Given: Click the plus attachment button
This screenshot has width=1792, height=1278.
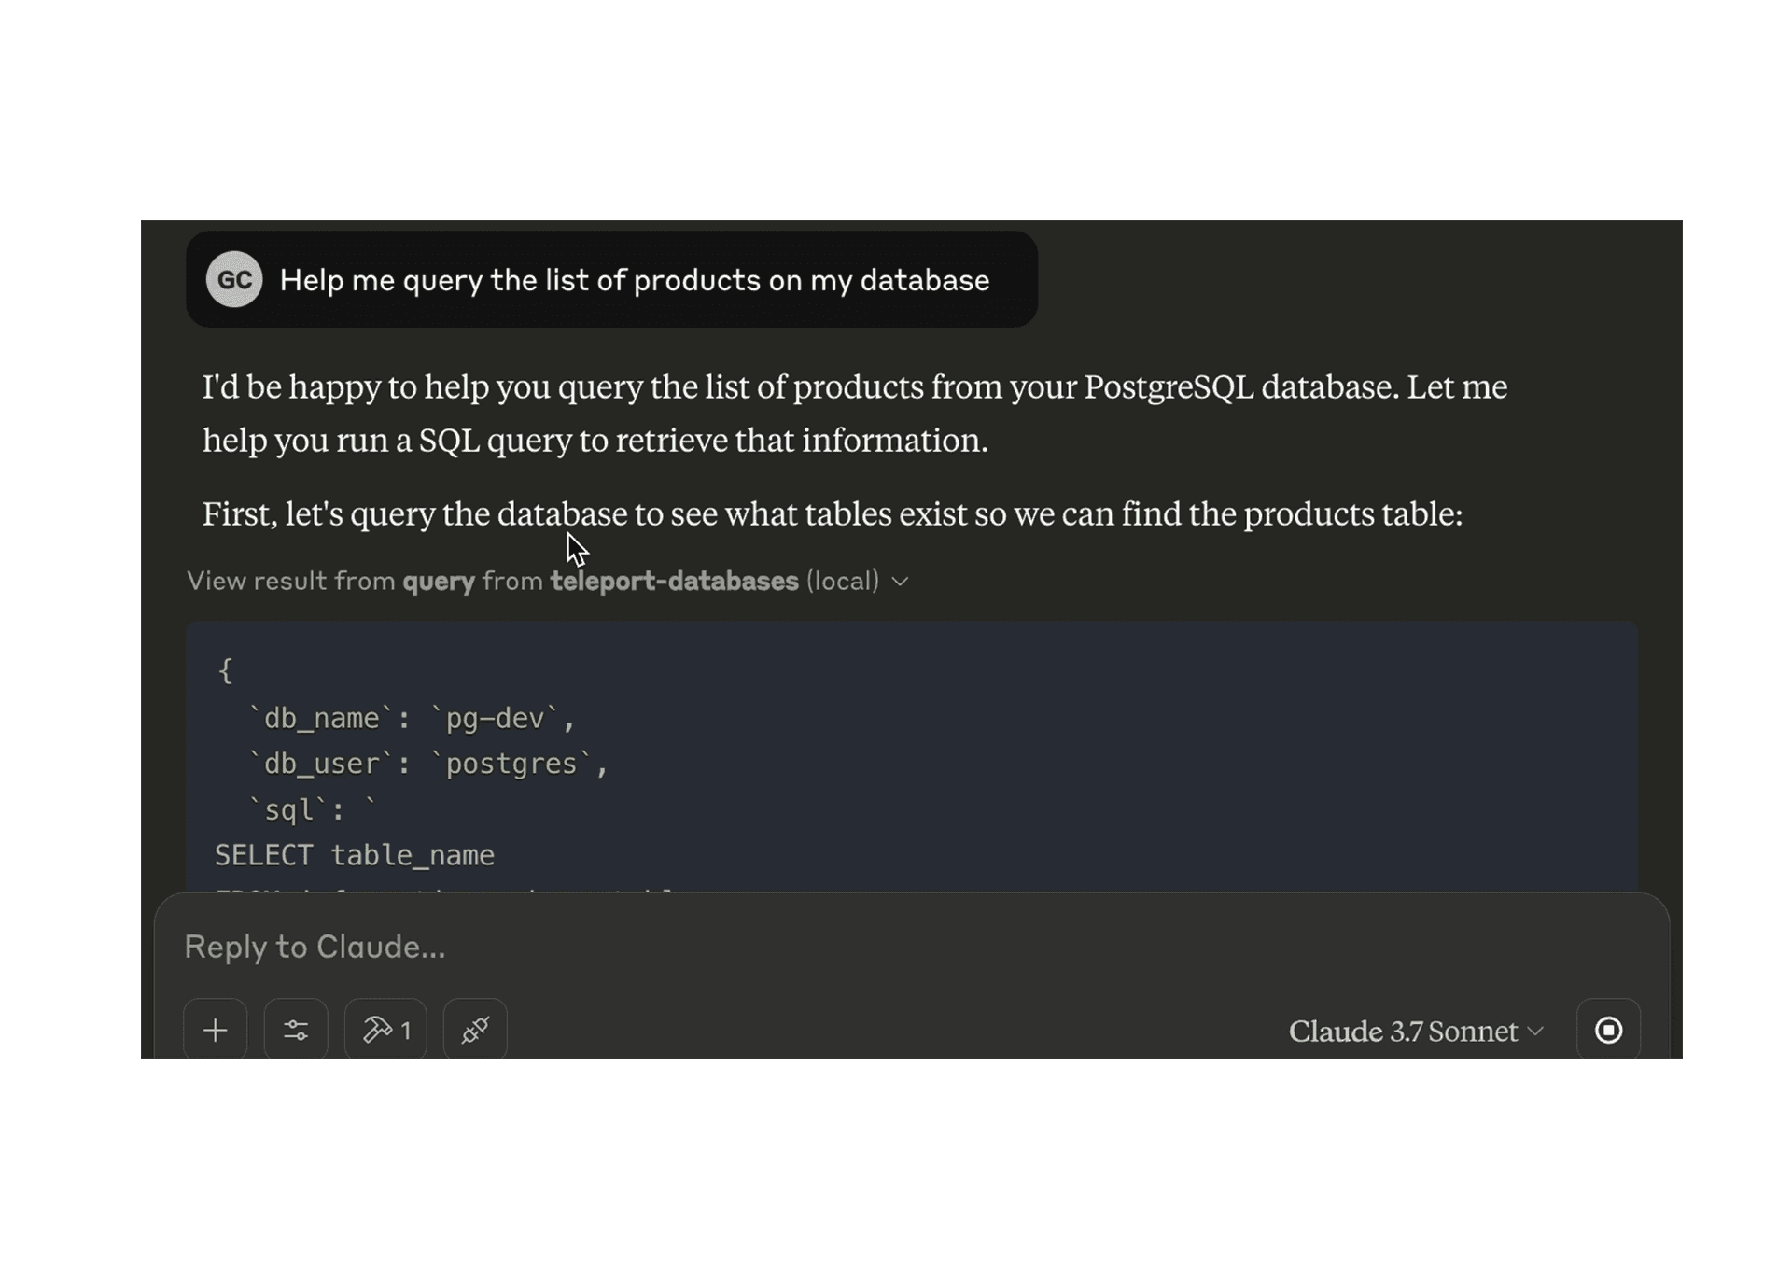Looking at the screenshot, I should 216,1030.
